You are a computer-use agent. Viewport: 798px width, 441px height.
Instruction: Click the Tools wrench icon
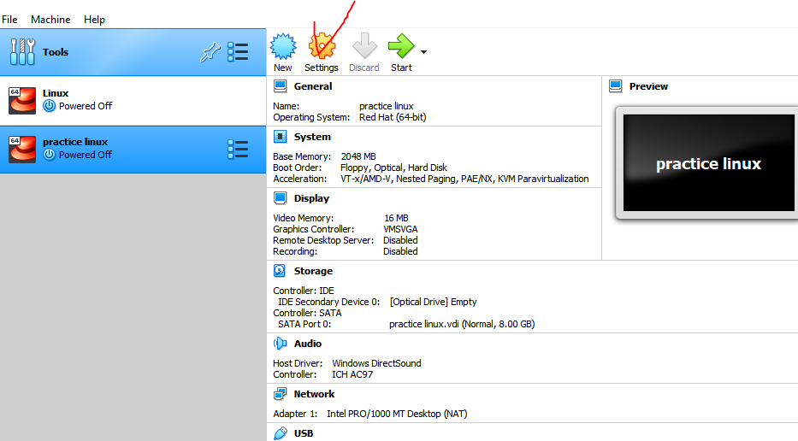tap(22, 52)
